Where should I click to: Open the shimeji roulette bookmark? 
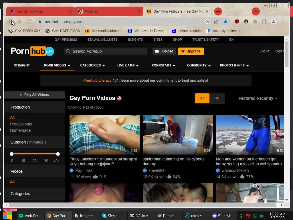(187, 31)
